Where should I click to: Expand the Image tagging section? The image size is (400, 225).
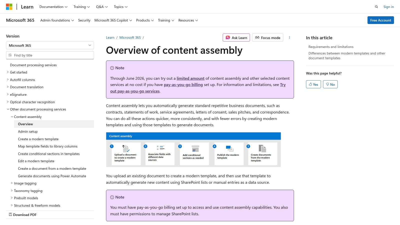tap(12, 183)
